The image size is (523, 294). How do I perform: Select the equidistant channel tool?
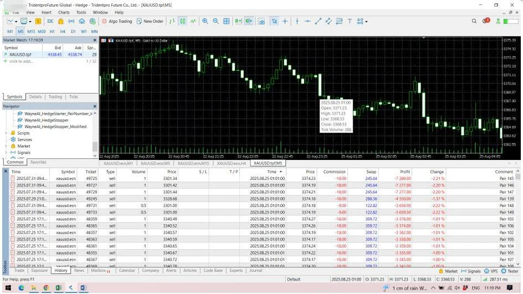click(x=329, y=21)
